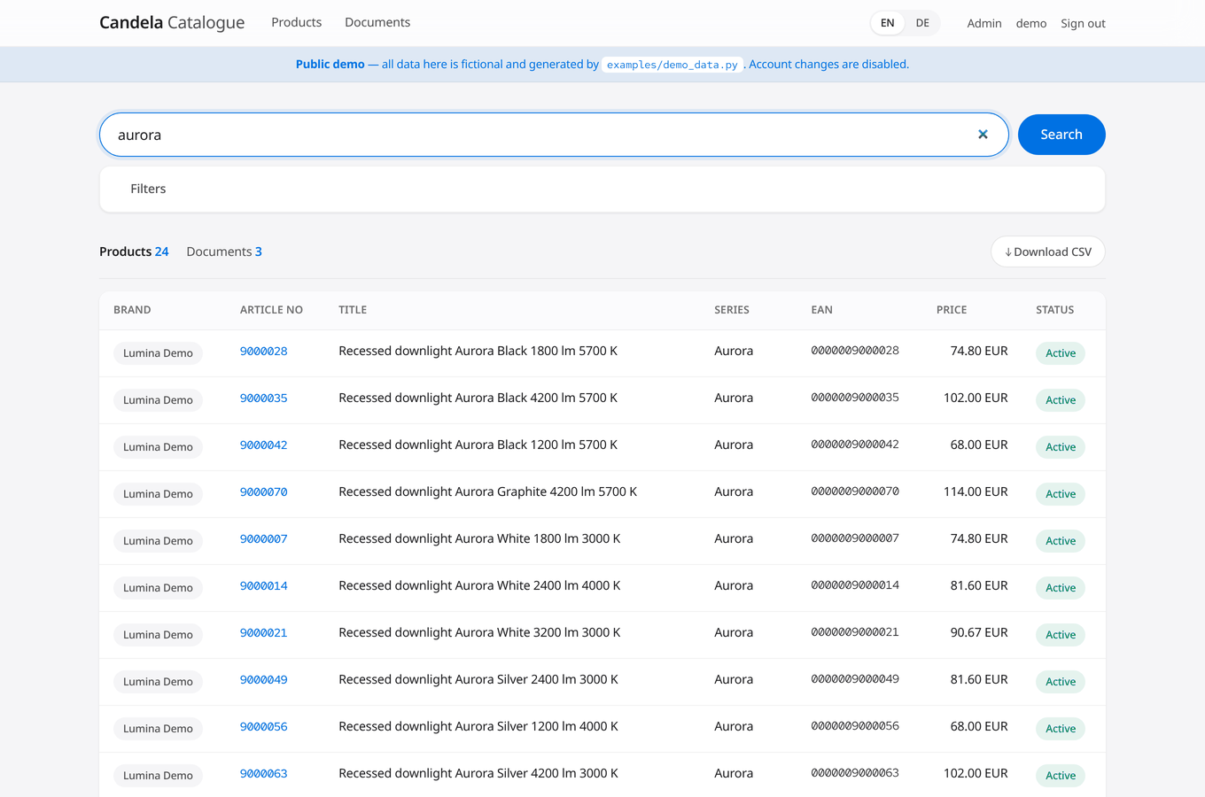Click Active badge in the 9000049 row
This screenshot has width=1205, height=797.
(x=1061, y=682)
